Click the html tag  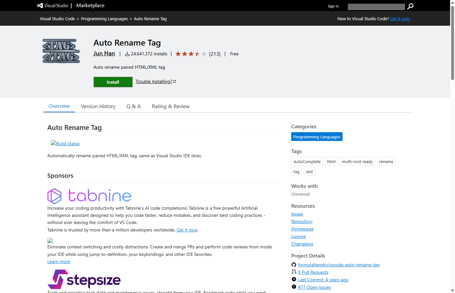[331, 161]
